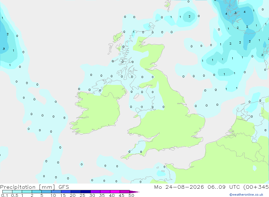The height and width of the screenshot is (197, 269).
Task: Click the legend value "10"
Action: [x=53, y=195]
